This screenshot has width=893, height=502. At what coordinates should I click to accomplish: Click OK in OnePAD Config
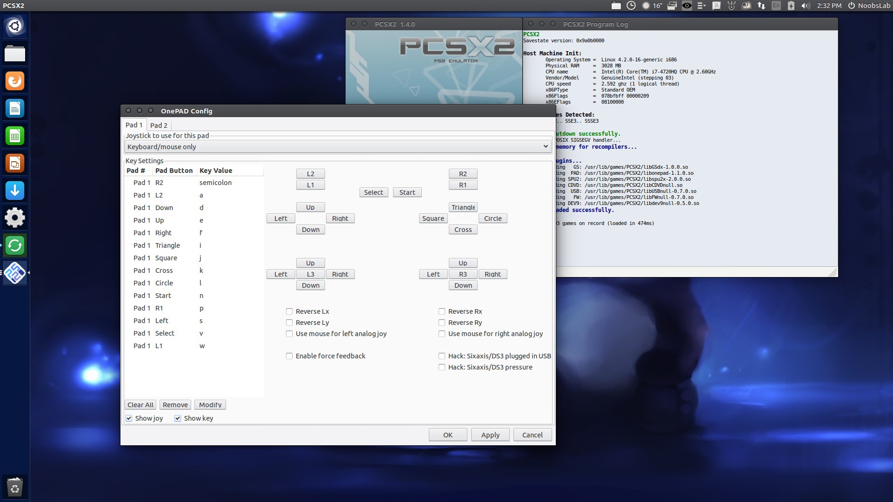click(x=448, y=435)
